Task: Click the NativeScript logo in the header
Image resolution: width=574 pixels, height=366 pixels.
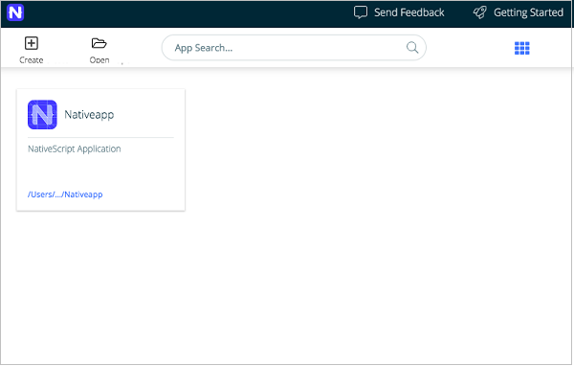Action: tap(15, 12)
